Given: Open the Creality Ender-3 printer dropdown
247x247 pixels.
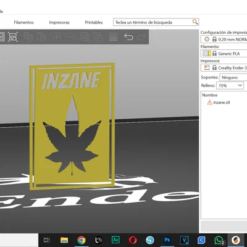Looking at the screenshot, I should (224, 67).
